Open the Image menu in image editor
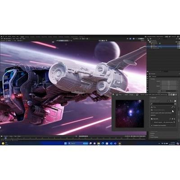Viewport: 180px width, 180px height. tap(131, 94)
